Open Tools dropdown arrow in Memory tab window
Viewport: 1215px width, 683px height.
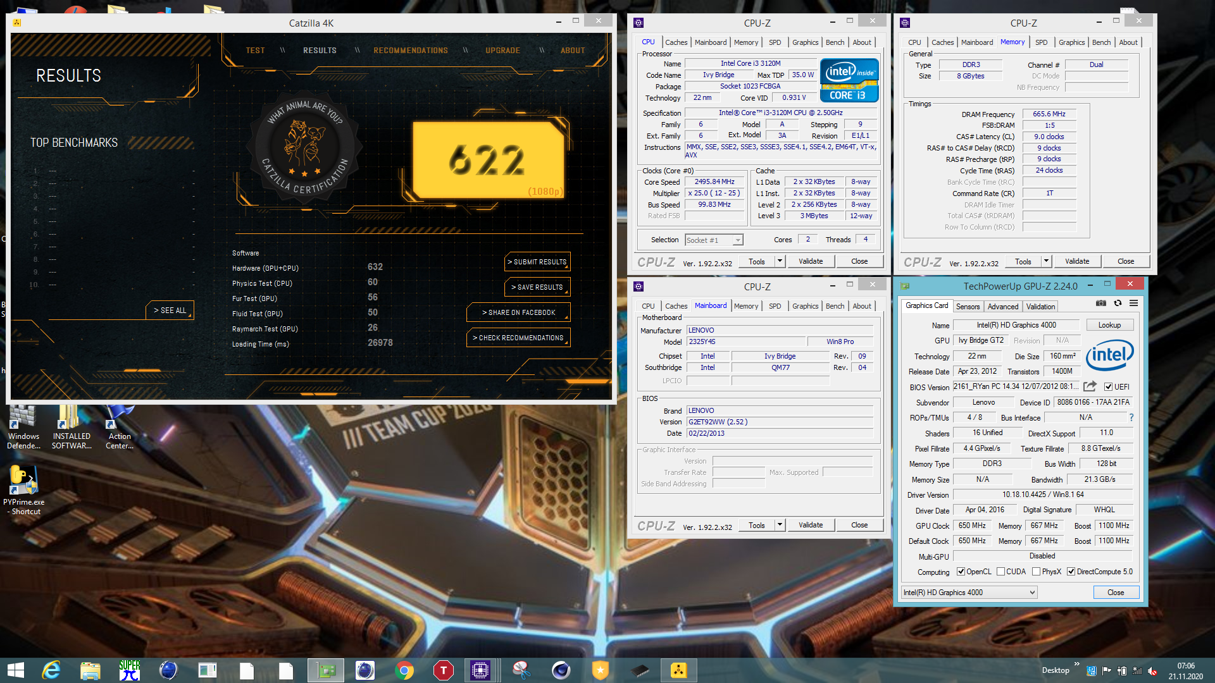click(x=1046, y=261)
